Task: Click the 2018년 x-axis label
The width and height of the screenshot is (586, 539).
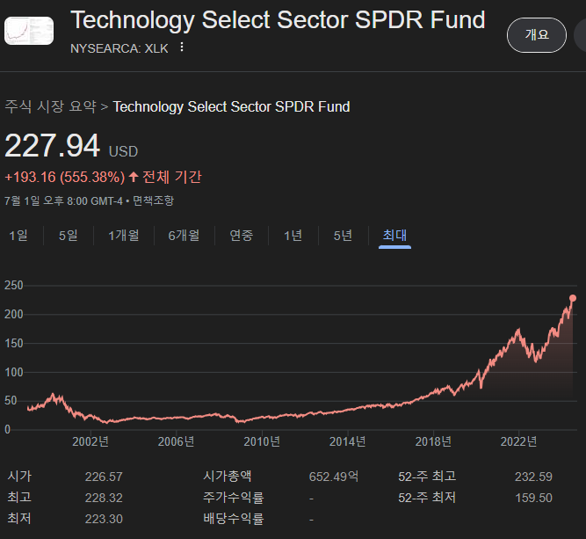Action: [433, 441]
